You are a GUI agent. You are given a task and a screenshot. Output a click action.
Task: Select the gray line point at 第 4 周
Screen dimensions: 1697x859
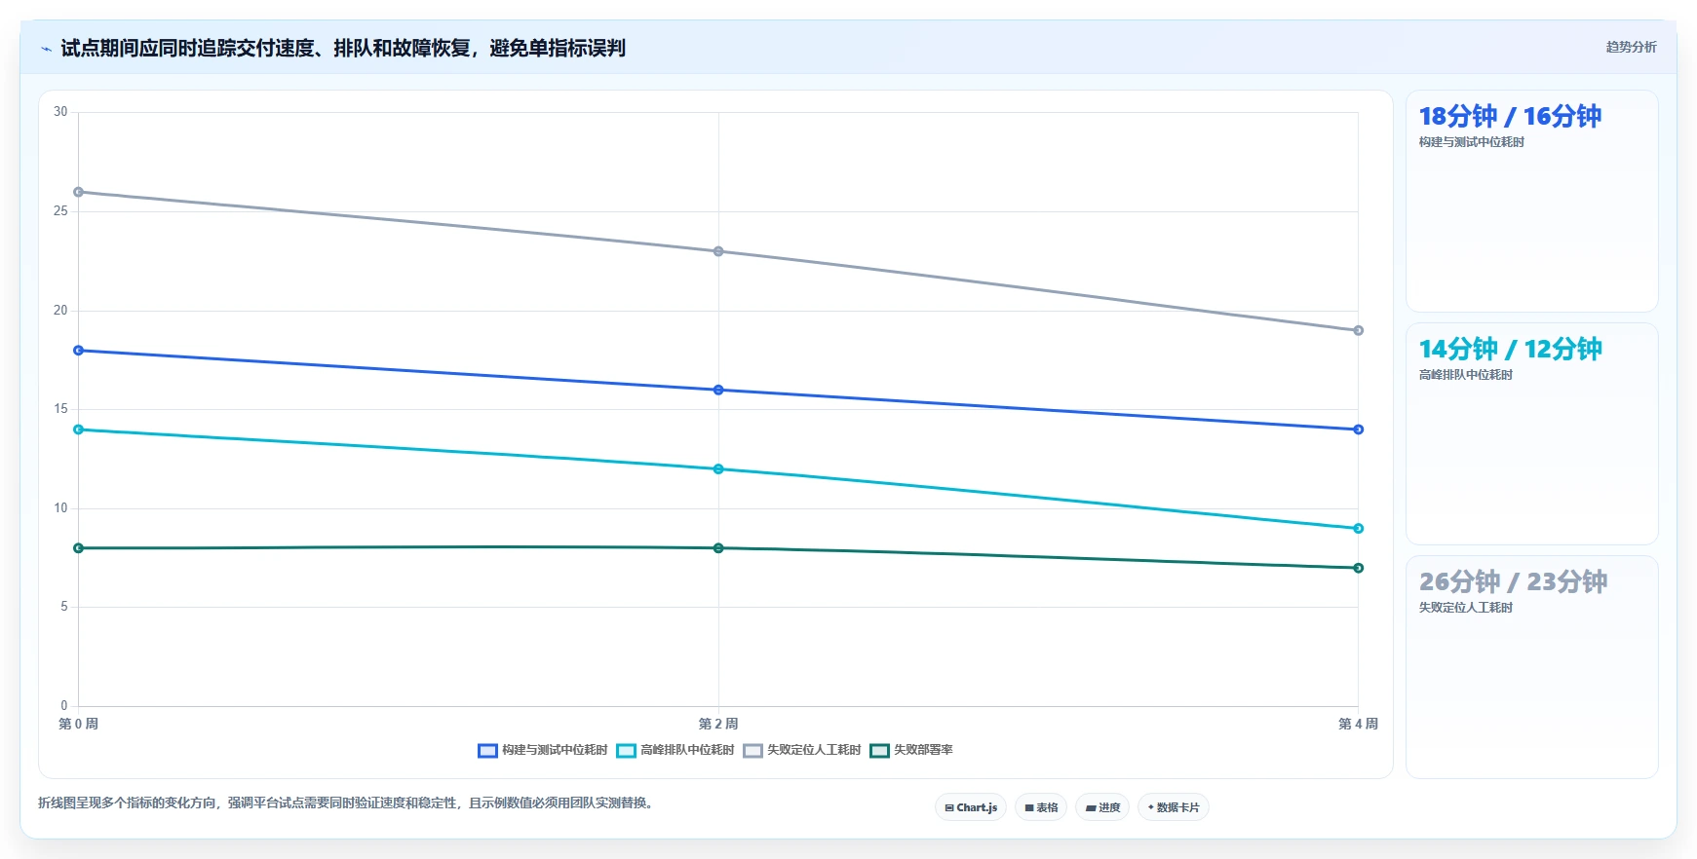[1358, 330]
